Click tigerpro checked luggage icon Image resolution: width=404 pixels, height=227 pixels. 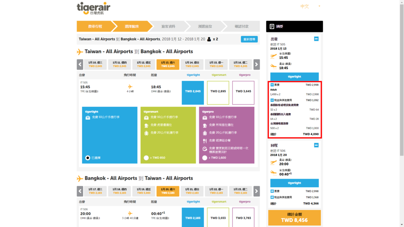[x=205, y=133]
